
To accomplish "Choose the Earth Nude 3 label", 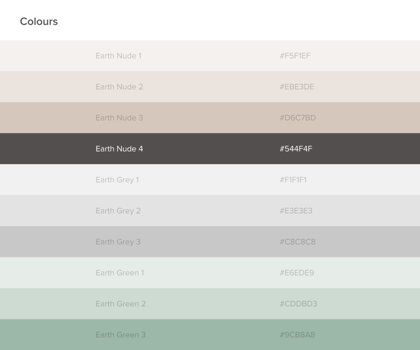I will click(119, 118).
